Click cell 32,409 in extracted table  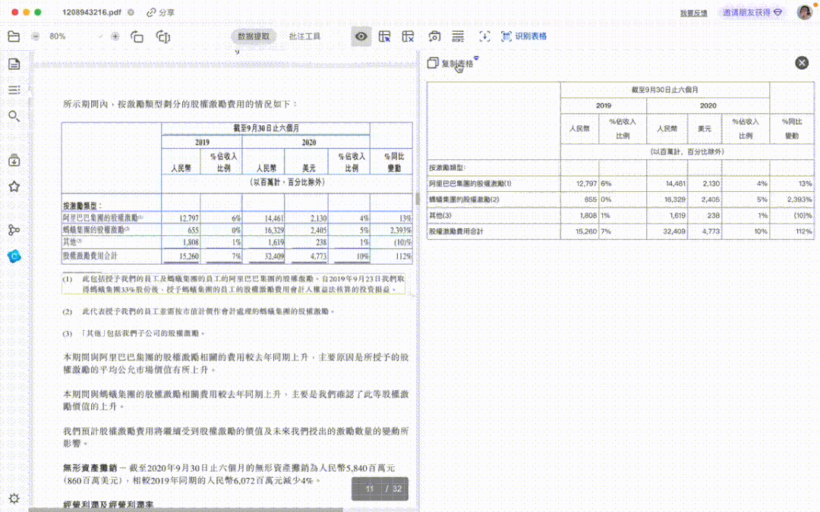click(x=667, y=231)
